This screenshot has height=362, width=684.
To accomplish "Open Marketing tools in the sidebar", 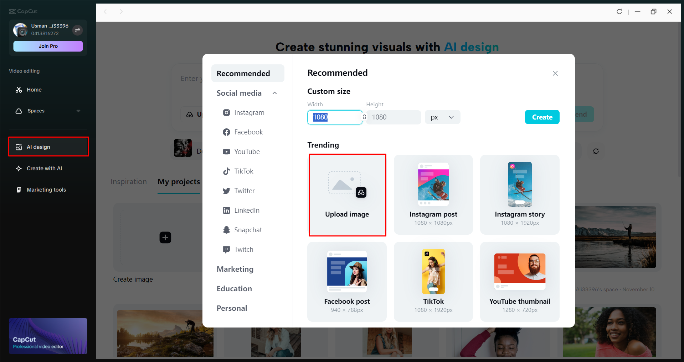I will (x=46, y=190).
